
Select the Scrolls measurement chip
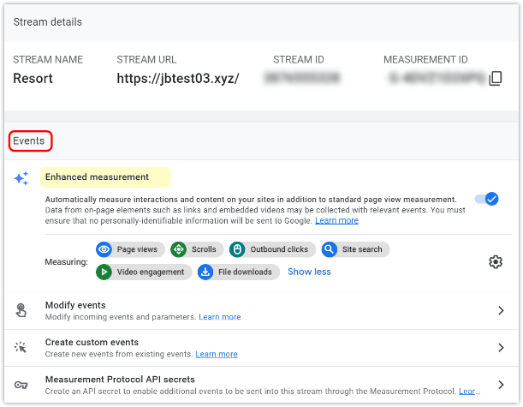pos(193,249)
